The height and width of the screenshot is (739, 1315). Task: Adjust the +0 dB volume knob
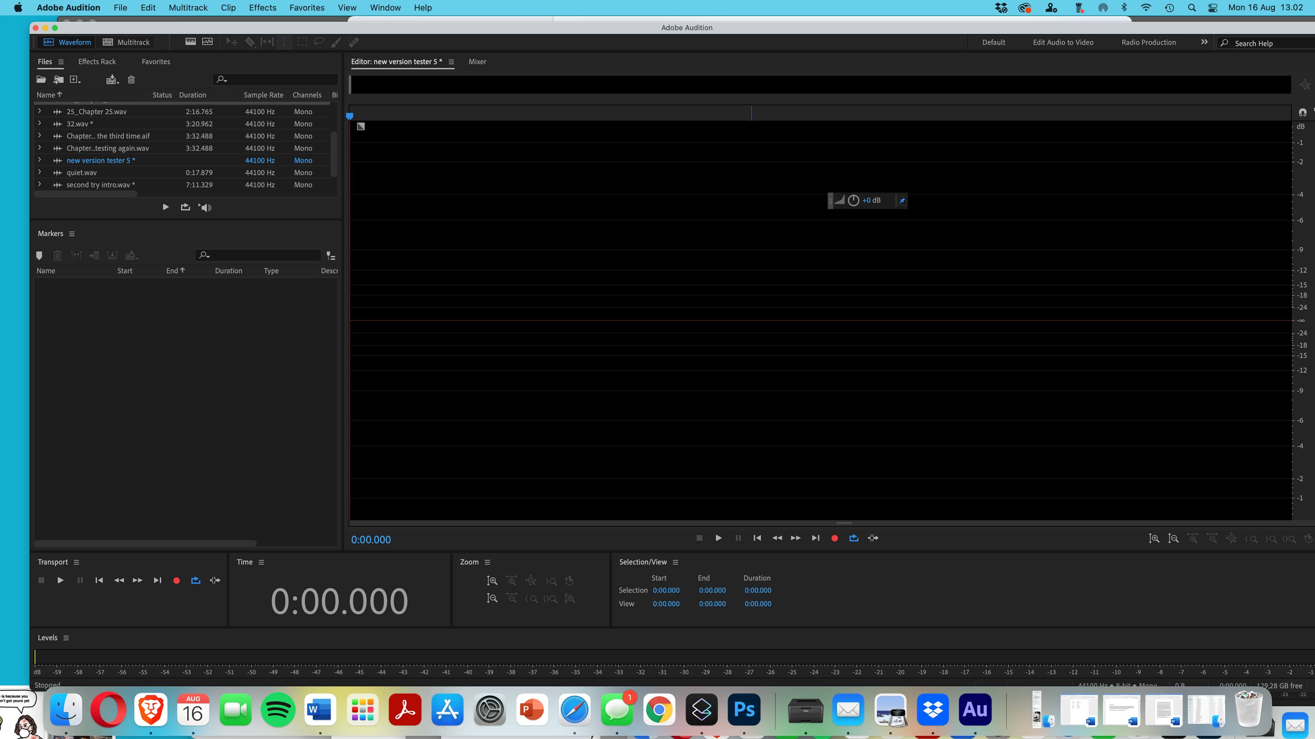853,200
